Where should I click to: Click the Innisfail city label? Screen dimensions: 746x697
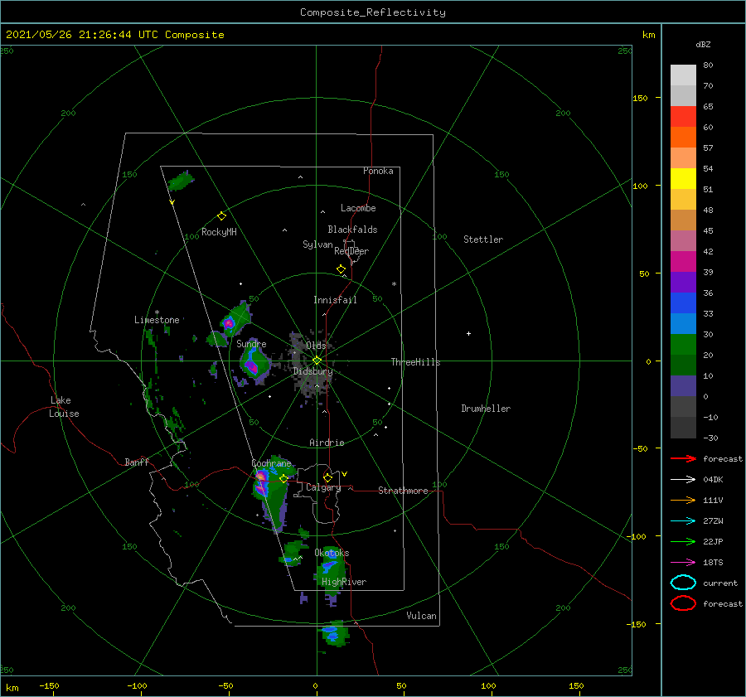tap(335, 300)
